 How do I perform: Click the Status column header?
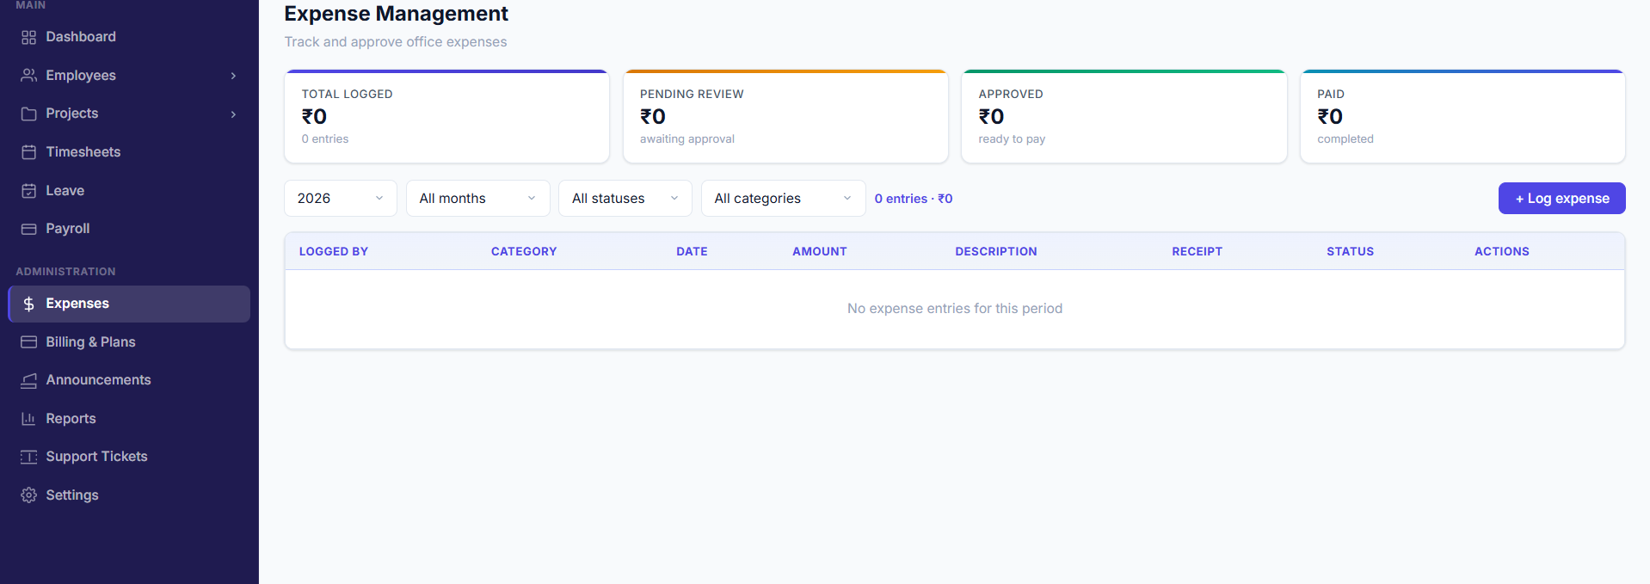[1350, 251]
